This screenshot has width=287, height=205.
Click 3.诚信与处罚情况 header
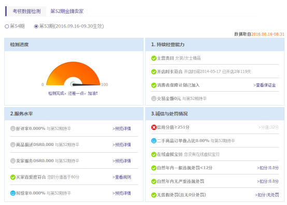(x=214, y=114)
